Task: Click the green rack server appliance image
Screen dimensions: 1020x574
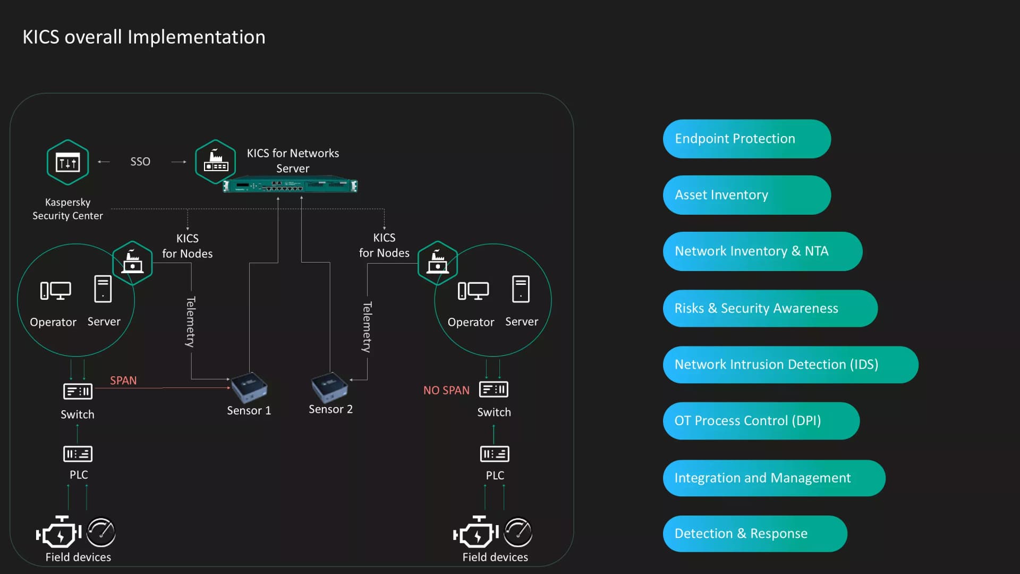Action: click(x=290, y=185)
